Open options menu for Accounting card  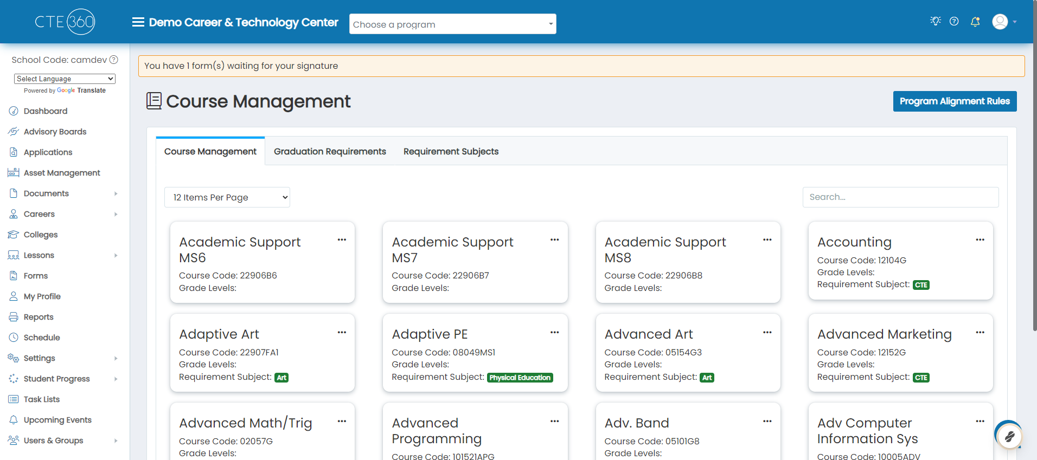(980, 239)
